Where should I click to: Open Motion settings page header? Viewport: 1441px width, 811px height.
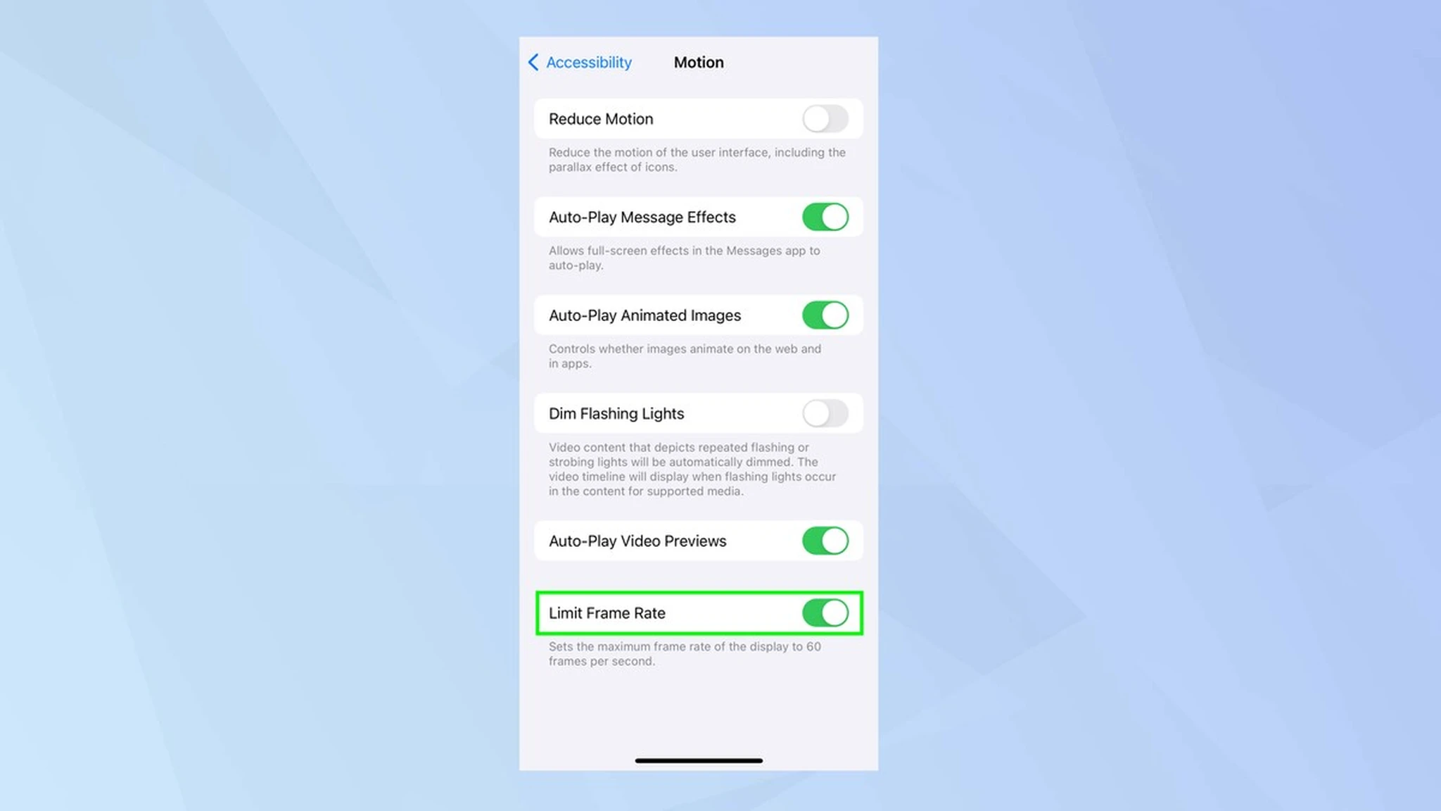pos(698,61)
